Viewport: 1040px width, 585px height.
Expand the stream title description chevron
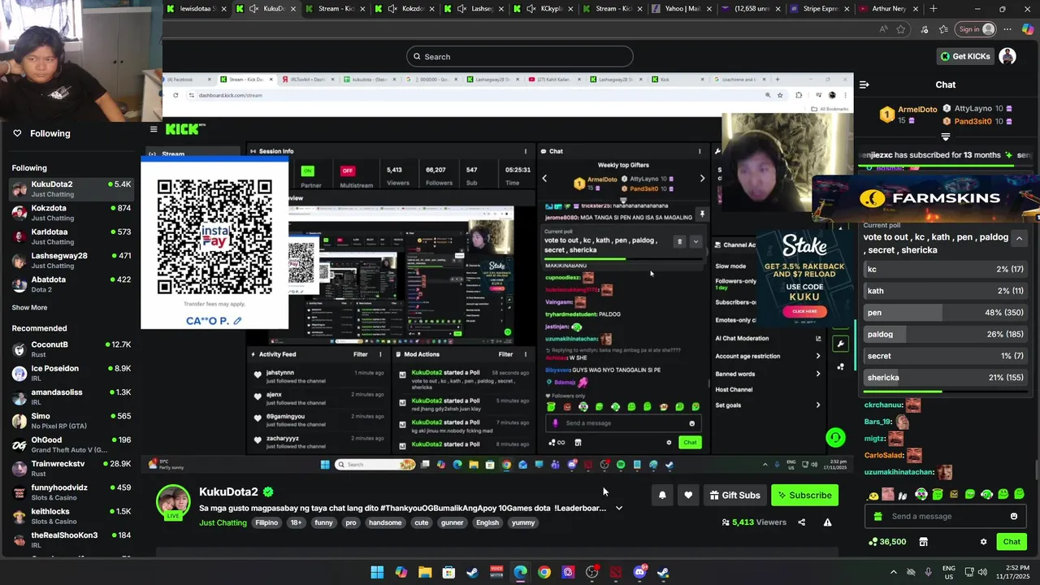point(619,508)
